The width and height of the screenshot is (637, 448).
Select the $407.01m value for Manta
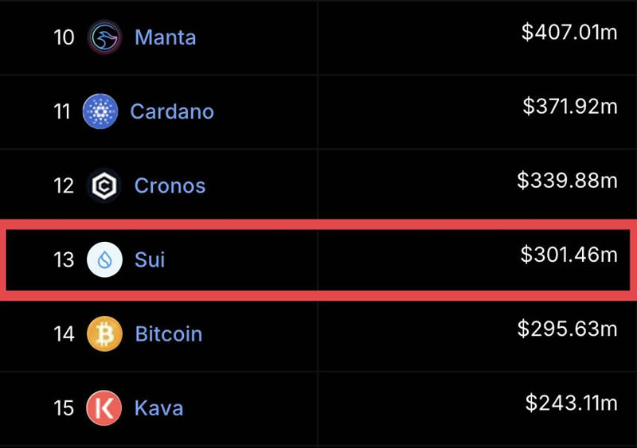pyautogui.click(x=569, y=32)
